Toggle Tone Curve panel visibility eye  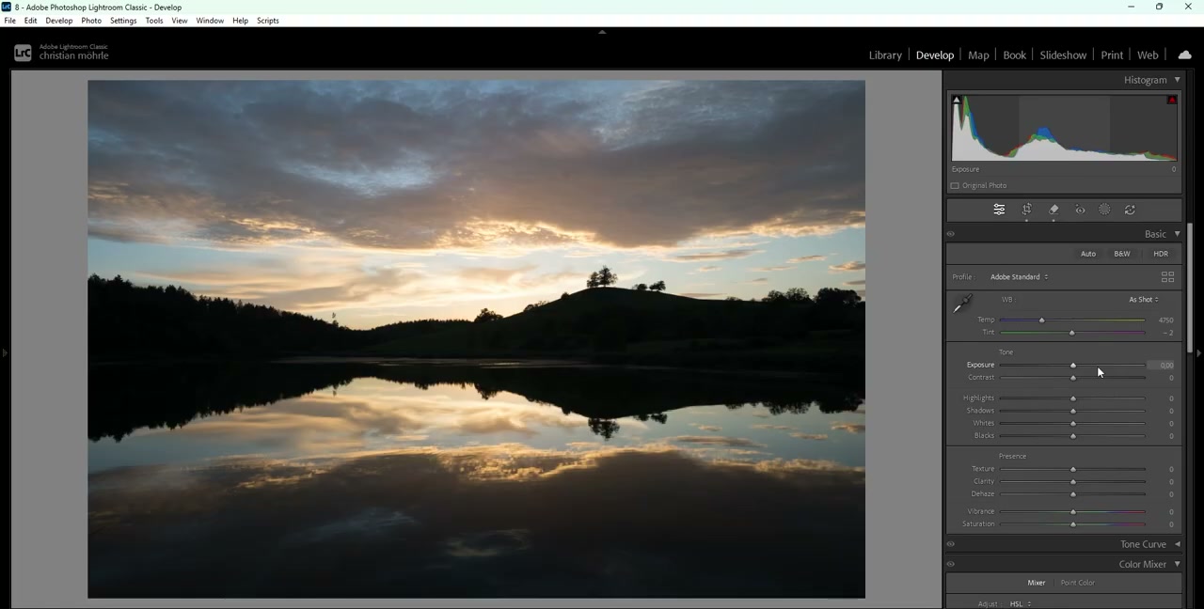point(950,544)
